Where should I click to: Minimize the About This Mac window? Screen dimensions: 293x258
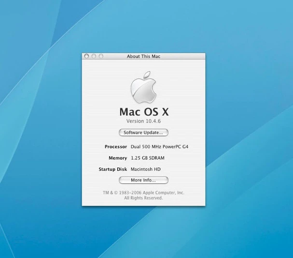pyautogui.click(x=94, y=56)
